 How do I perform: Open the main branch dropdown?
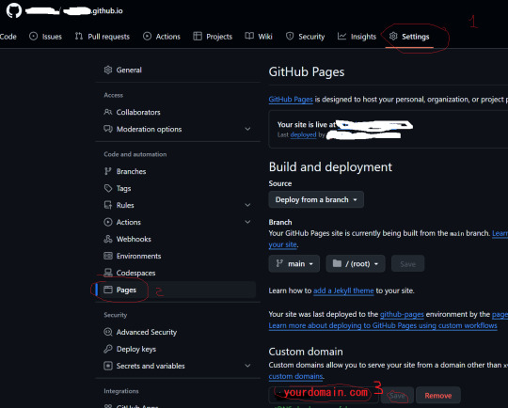pyautogui.click(x=294, y=263)
